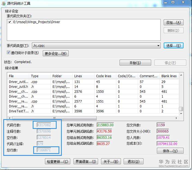This screenshot has height=170, width=192.
Task: Open the 关于...(B) about dialog
Action: click(x=111, y=162)
